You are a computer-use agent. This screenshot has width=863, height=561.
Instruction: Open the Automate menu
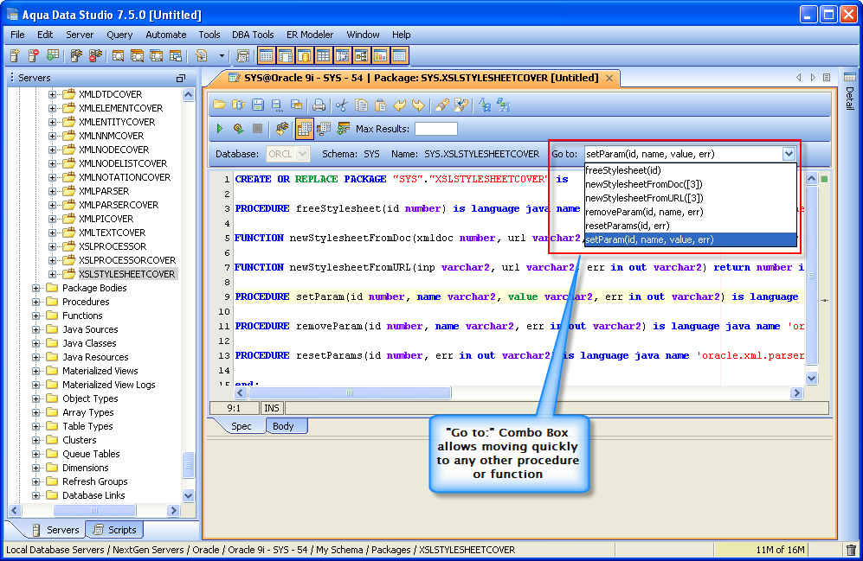pyautogui.click(x=165, y=35)
